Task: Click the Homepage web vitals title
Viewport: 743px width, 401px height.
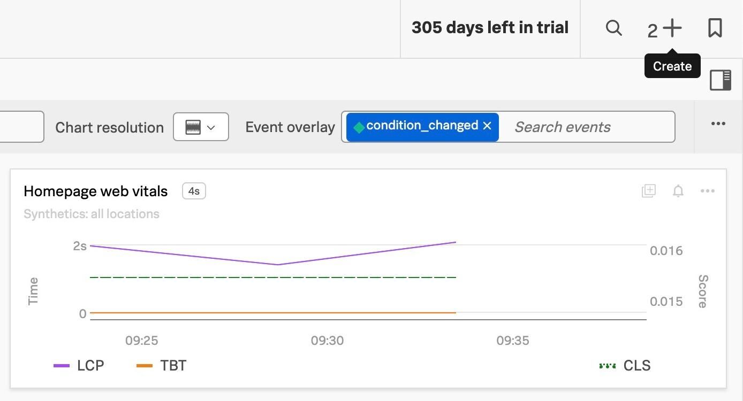Action: pos(96,191)
